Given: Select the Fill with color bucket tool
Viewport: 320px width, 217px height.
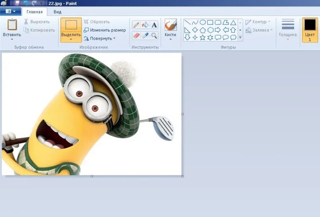Looking at the screenshot, I should click(145, 25).
